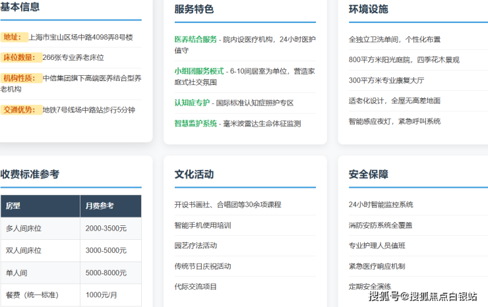The height and width of the screenshot is (307, 488).
Task: Click the 搜狐号@搜狐焦点白银站 watermark
Action: (423, 296)
